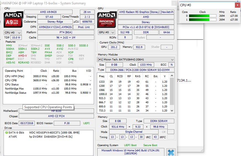Click the AES-NI feature flag
Image resolution: width=241 pixels, height=156 pixels.
[10, 62]
